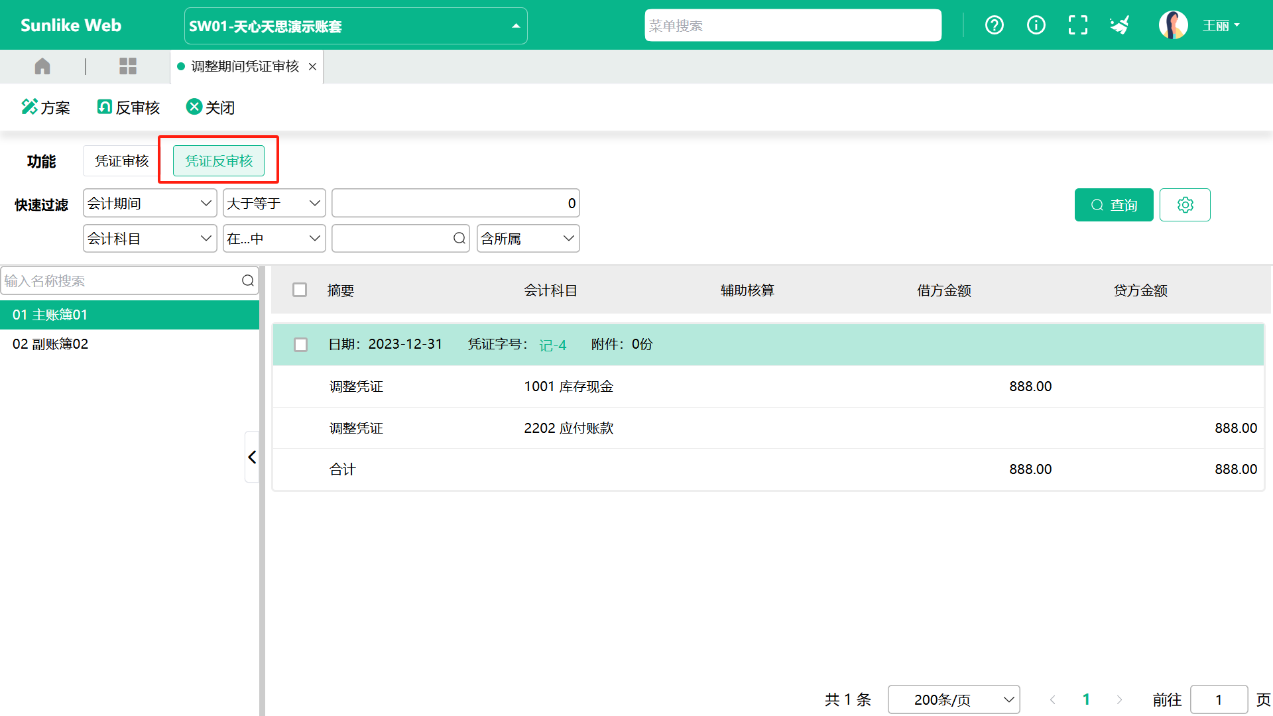Open the grid menu icon
This screenshot has width=1273, height=716.
128,66
